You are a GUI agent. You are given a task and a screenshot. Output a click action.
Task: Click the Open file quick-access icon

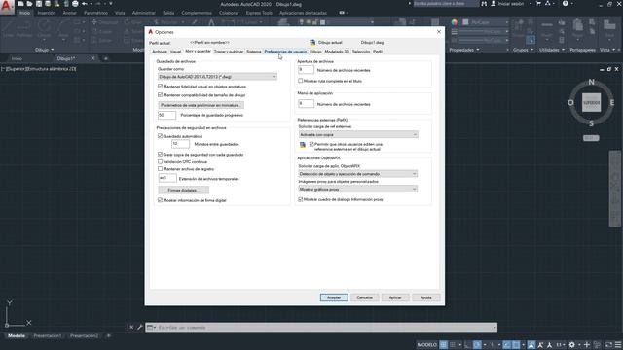tap(29, 4)
